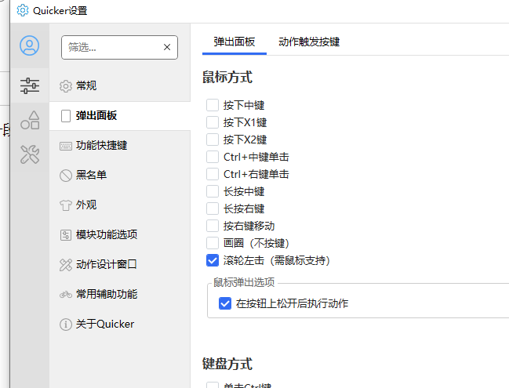Clear the filter box with X
This screenshot has width=509, height=388.
tap(167, 47)
